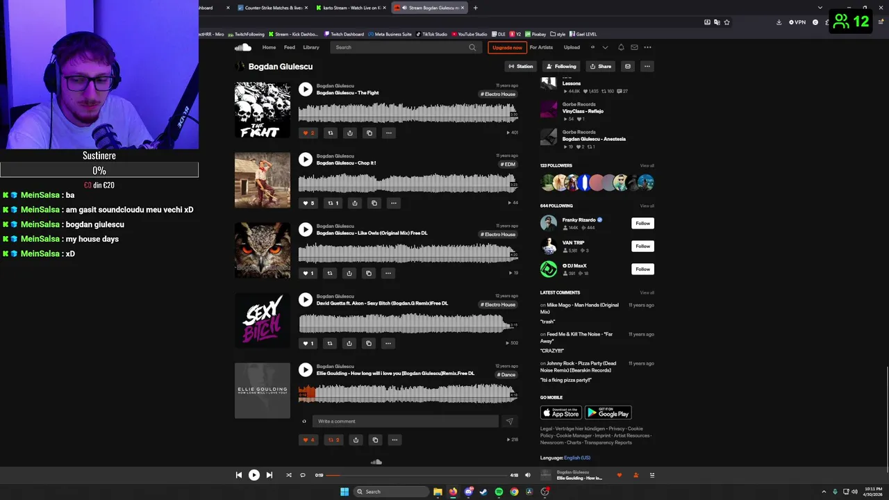Send the comment with paper plane icon
The image size is (889, 500).
pyautogui.click(x=509, y=421)
